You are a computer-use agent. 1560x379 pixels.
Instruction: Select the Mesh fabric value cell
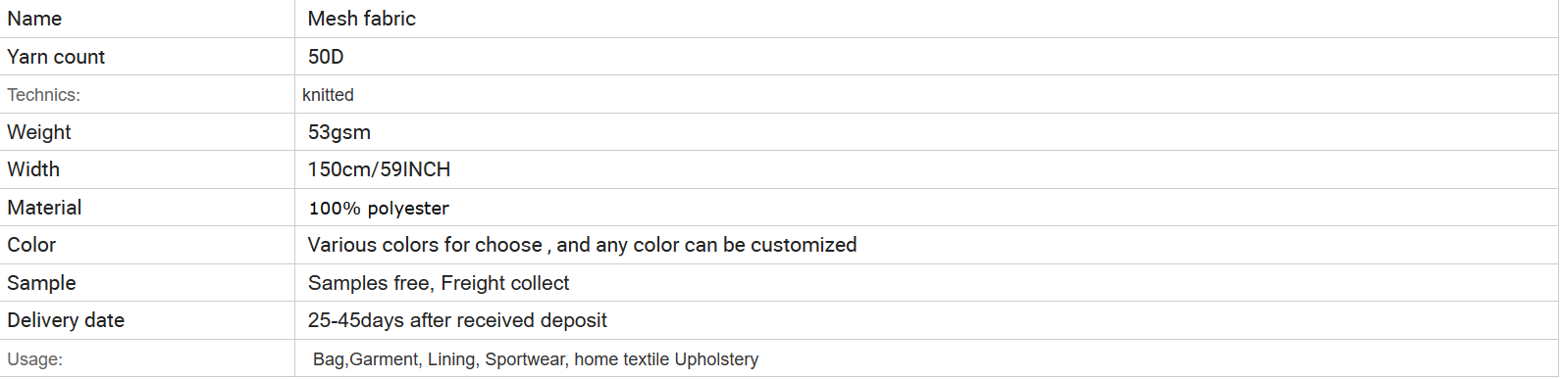tap(926, 19)
